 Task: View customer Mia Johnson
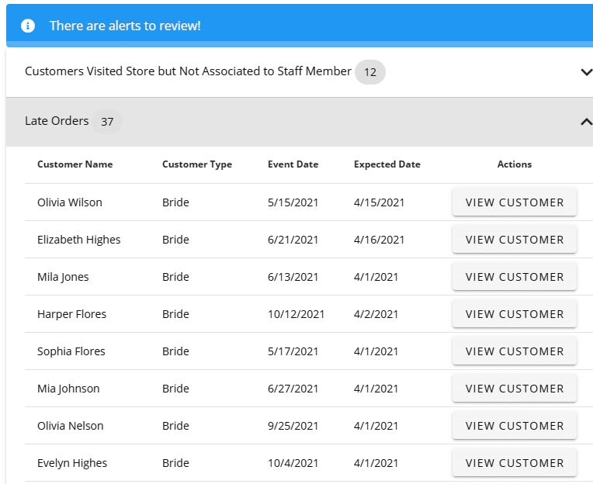(x=514, y=389)
